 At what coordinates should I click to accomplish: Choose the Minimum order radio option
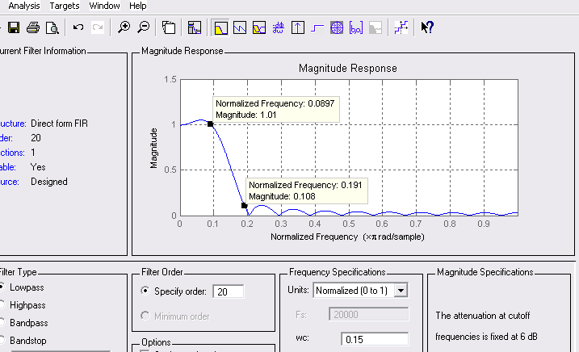145,316
